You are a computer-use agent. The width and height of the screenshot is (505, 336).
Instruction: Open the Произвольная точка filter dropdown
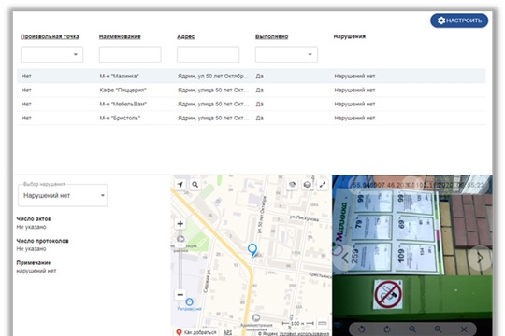coord(51,54)
